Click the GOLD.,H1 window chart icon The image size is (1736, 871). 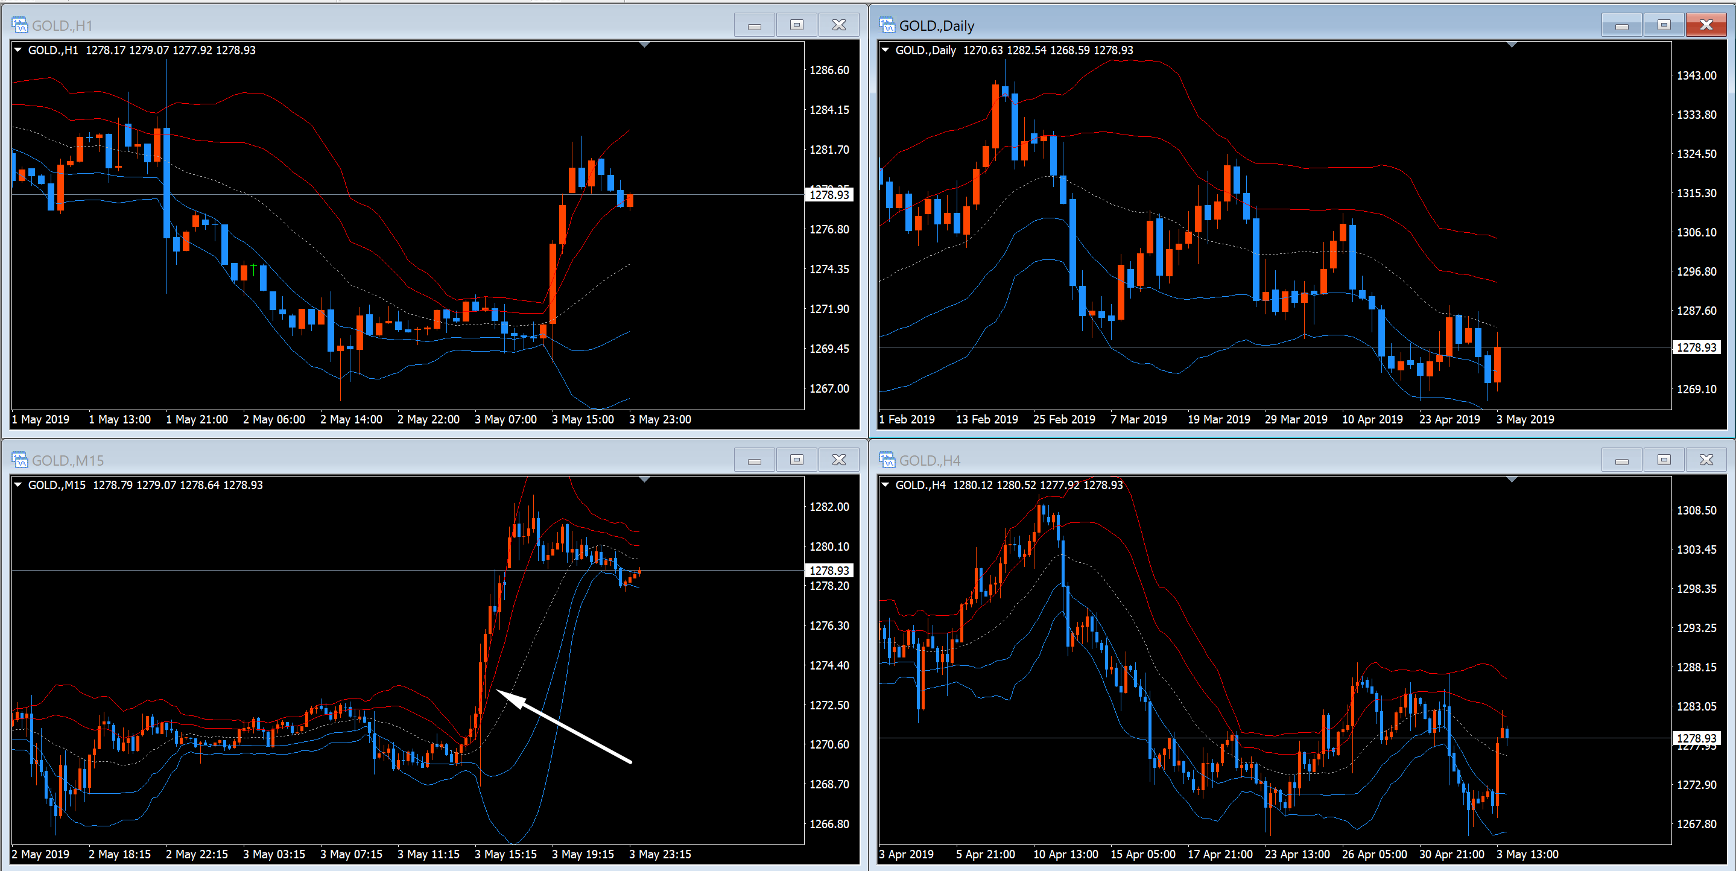(19, 25)
